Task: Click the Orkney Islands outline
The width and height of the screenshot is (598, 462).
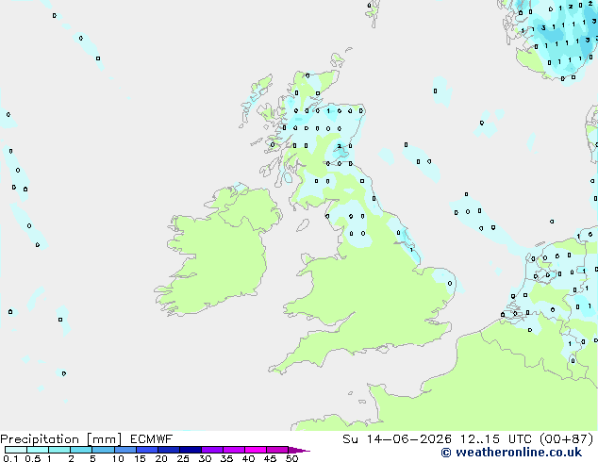Action: 338,59
